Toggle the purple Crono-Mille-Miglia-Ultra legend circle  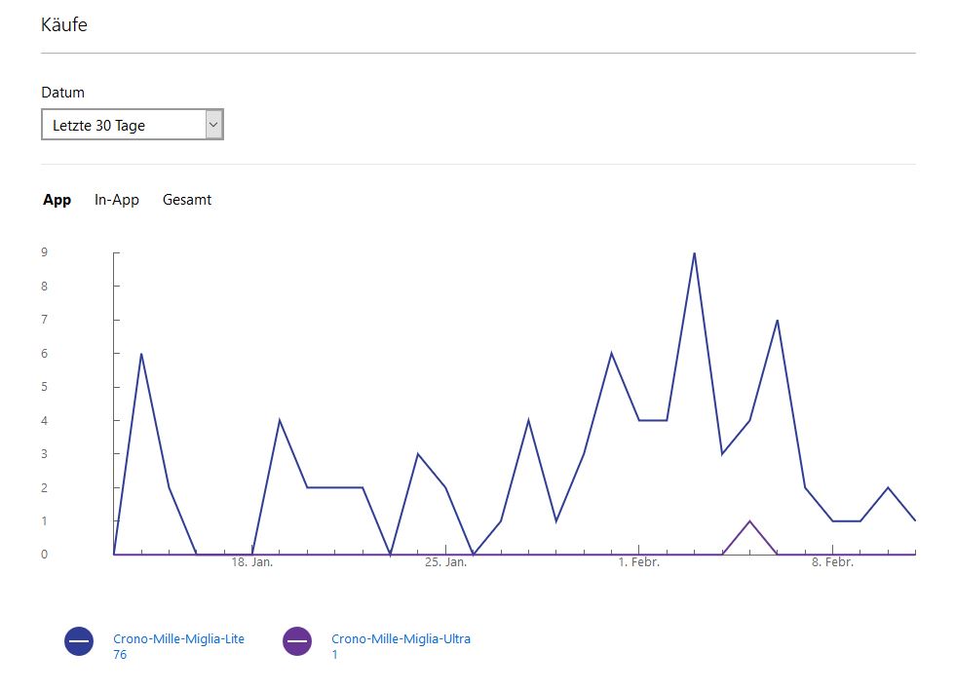pos(297,641)
